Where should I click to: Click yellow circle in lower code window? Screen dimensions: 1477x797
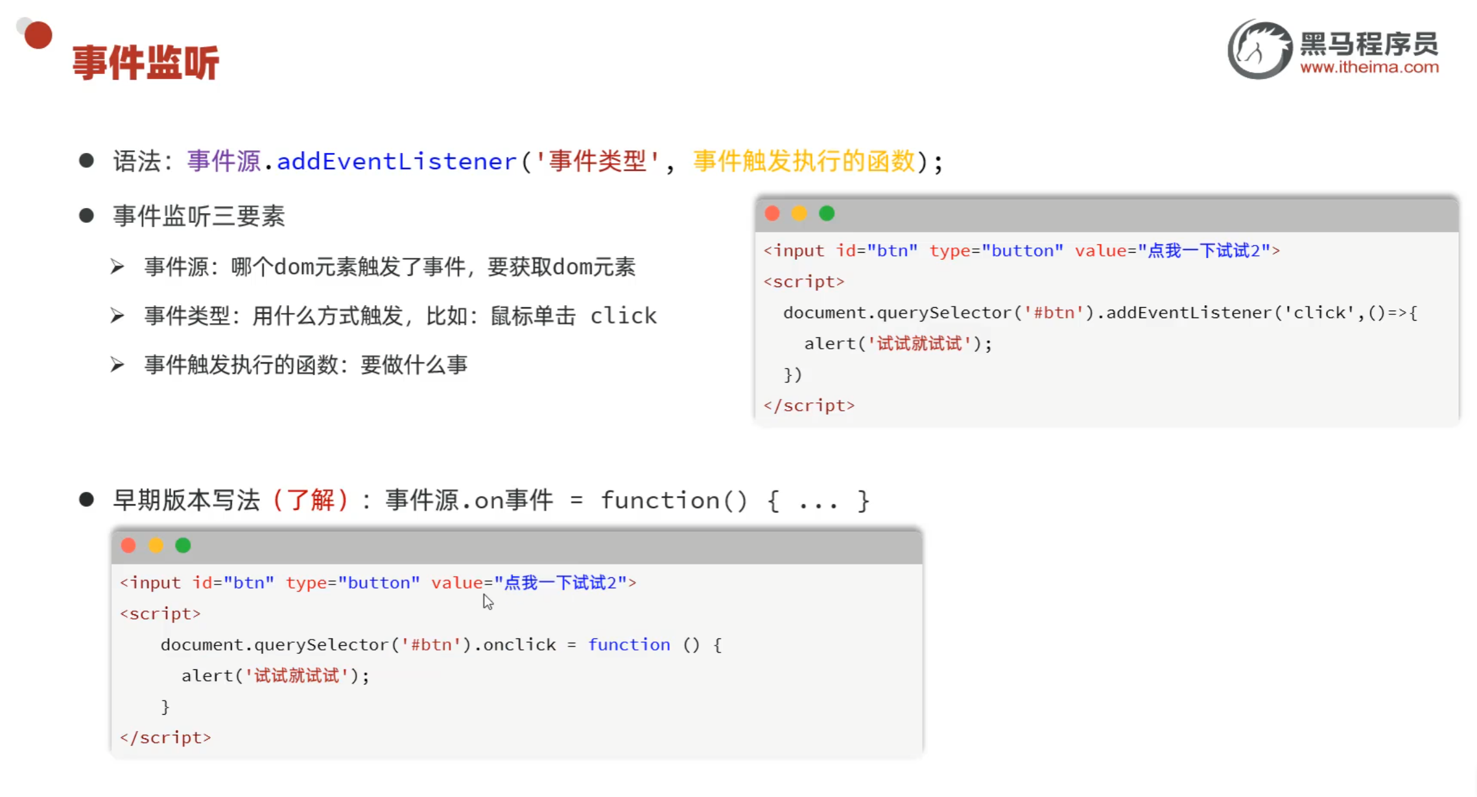tap(156, 546)
